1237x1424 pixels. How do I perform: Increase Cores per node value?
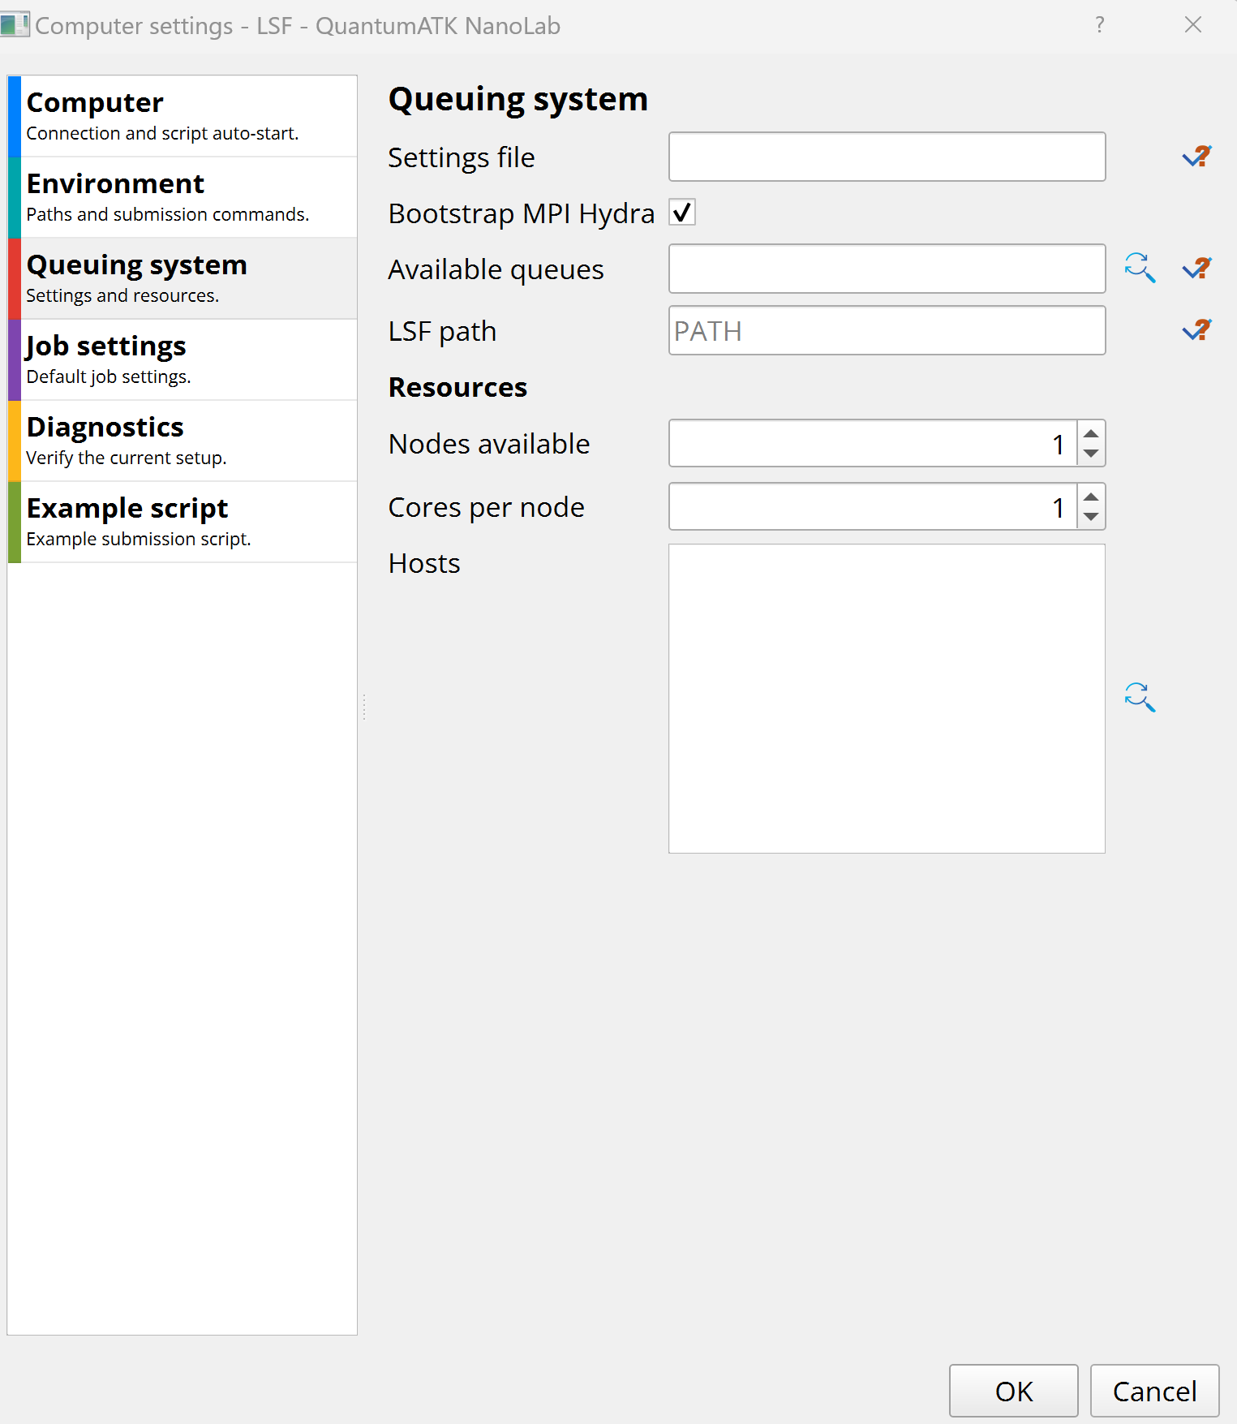(1091, 497)
